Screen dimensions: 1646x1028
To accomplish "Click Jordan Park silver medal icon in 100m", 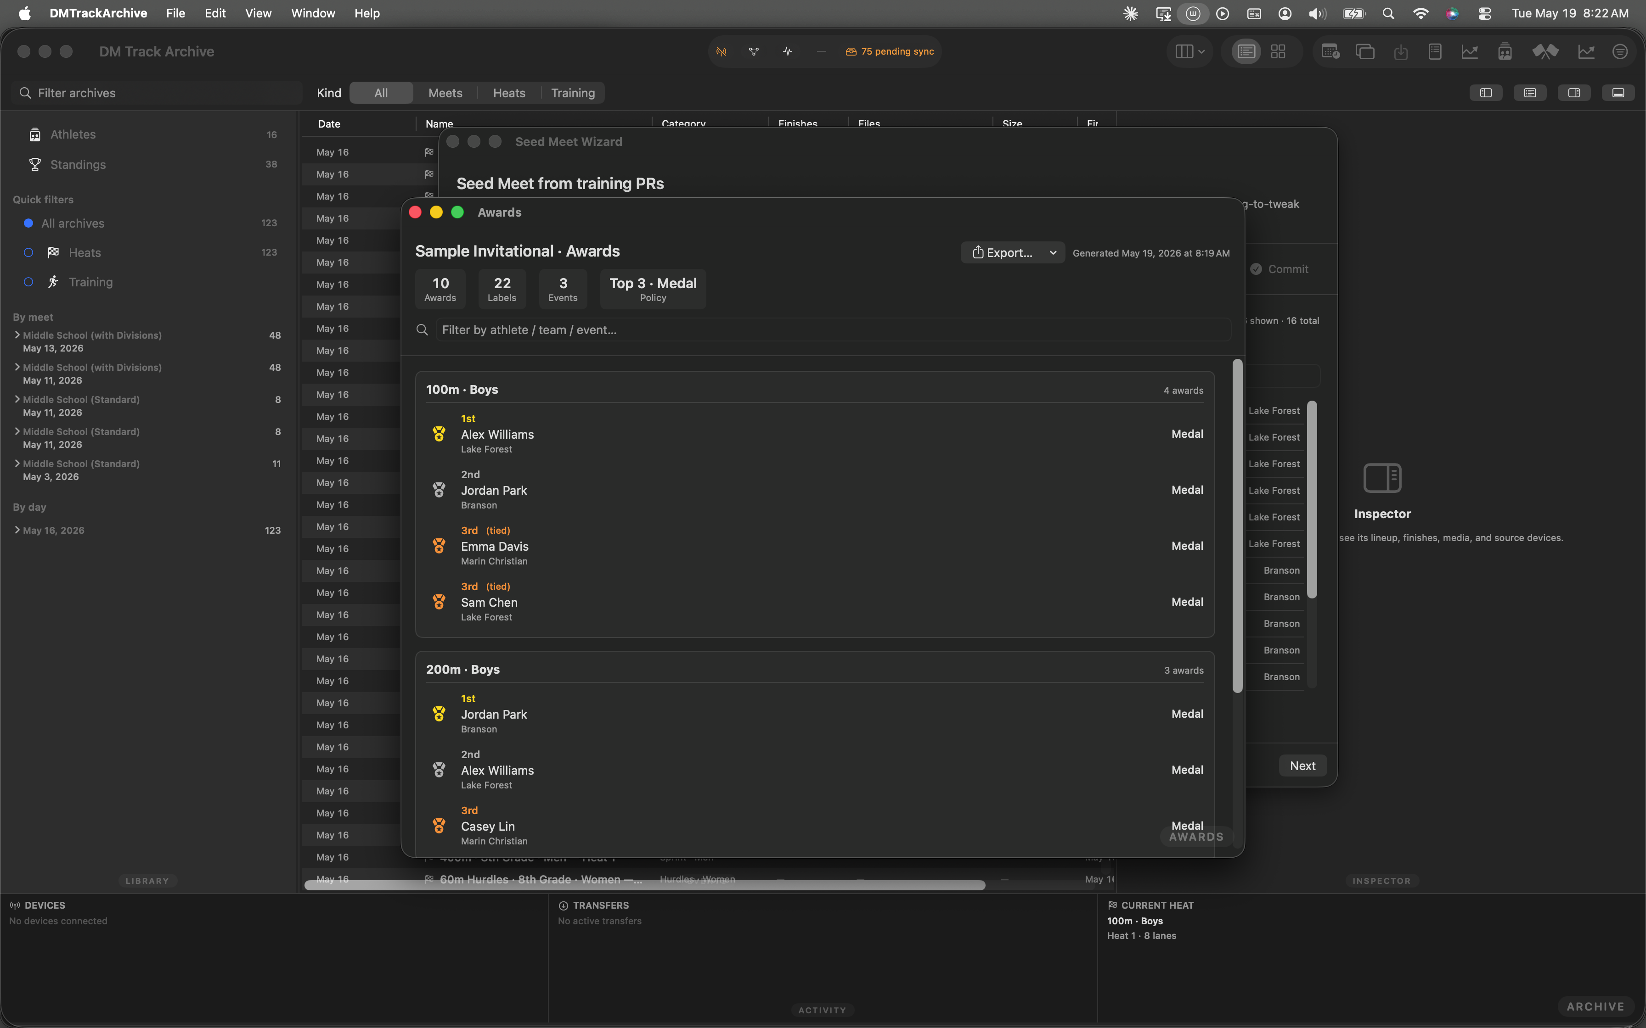I will point(439,490).
